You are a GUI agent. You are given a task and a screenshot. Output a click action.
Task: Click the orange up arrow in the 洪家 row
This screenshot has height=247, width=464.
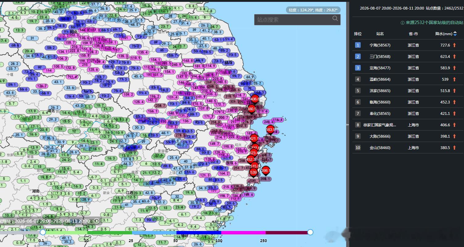click(454, 91)
